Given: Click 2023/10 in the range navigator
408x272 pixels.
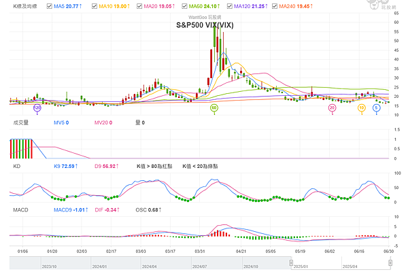Looking at the screenshot, I should point(49,267).
